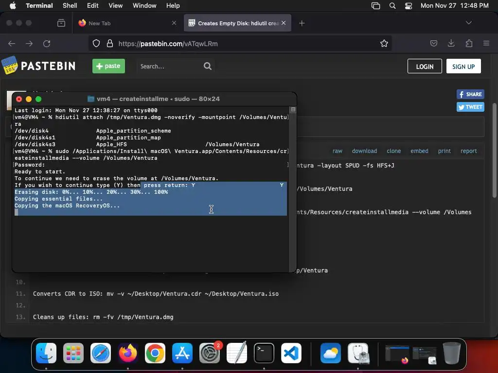
Task: Reload the pastebin page
Action: 47,43
